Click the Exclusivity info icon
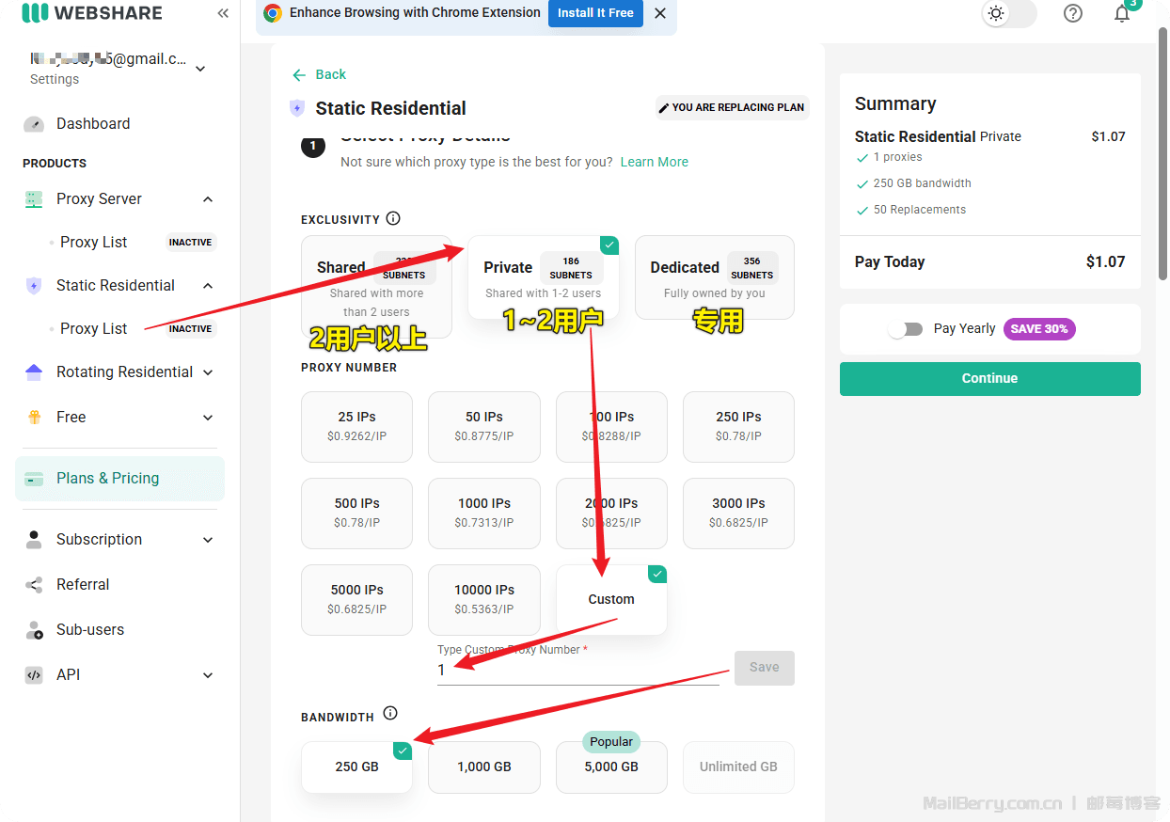This screenshot has width=1170, height=822. click(393, 218)
